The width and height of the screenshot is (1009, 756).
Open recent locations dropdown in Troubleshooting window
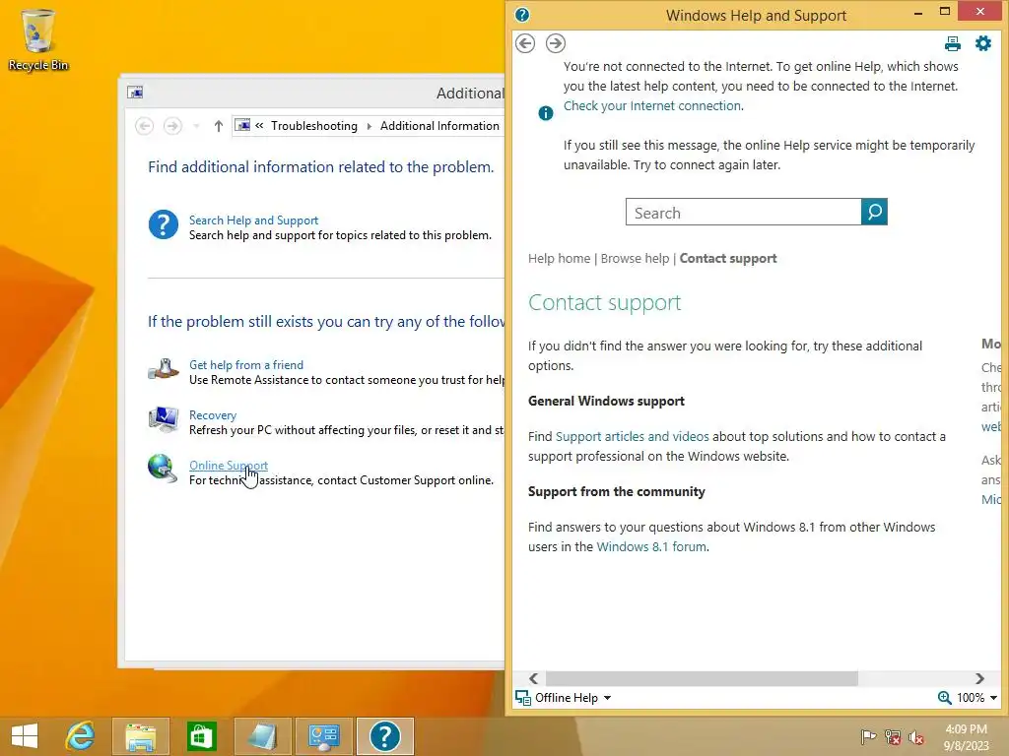click(x=196, y=126)
